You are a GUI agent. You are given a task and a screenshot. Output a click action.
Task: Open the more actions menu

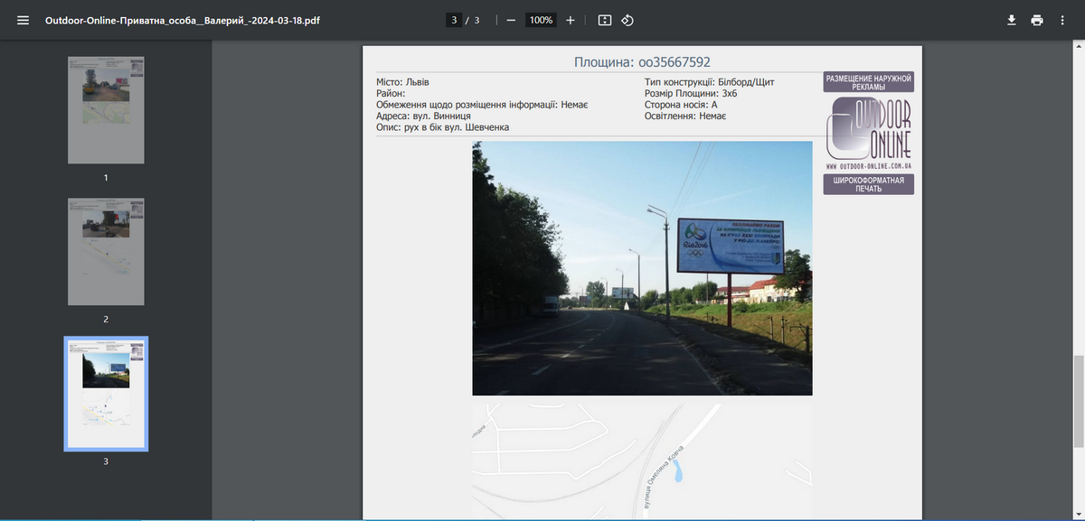(x=1061, y=20)
